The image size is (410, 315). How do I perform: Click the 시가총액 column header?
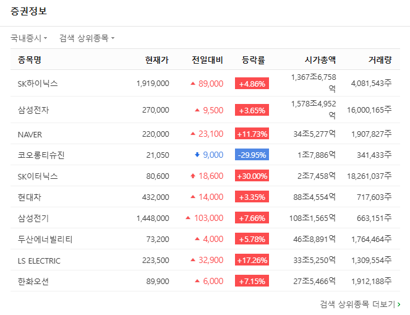(x=320, y=59)
